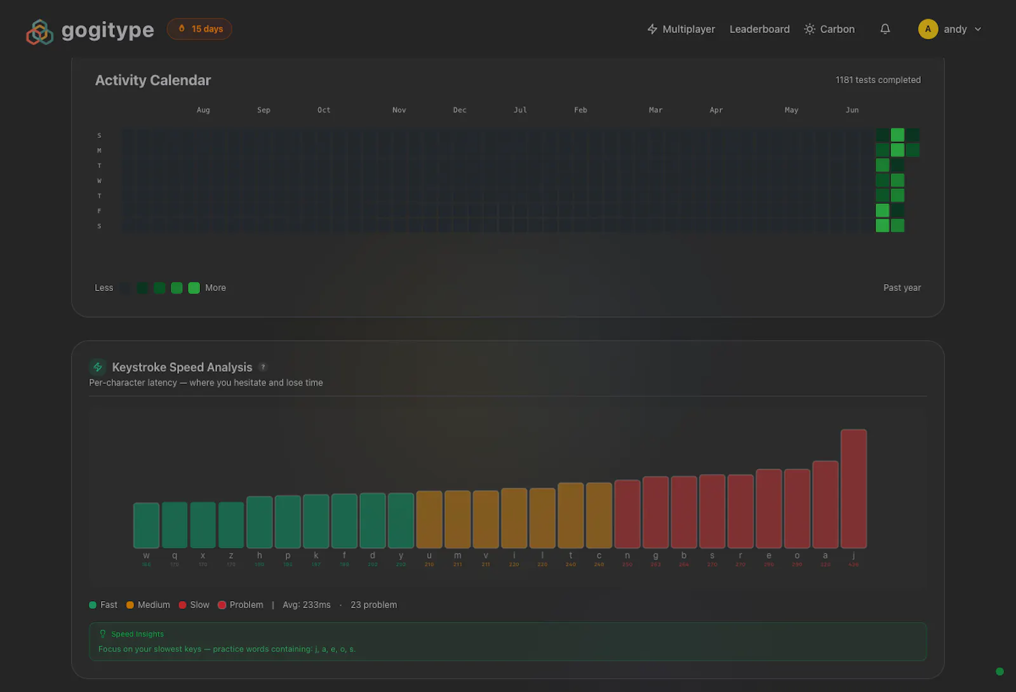
Task: Click the orange bar for key t
Action: point(570,515)
